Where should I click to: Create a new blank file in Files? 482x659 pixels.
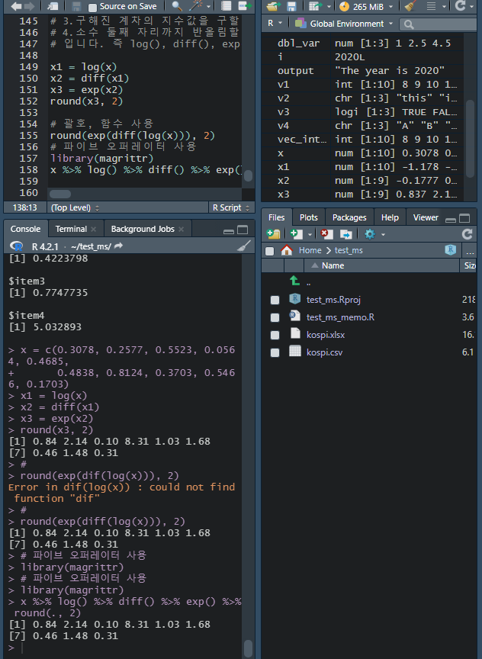coord(296,234)
